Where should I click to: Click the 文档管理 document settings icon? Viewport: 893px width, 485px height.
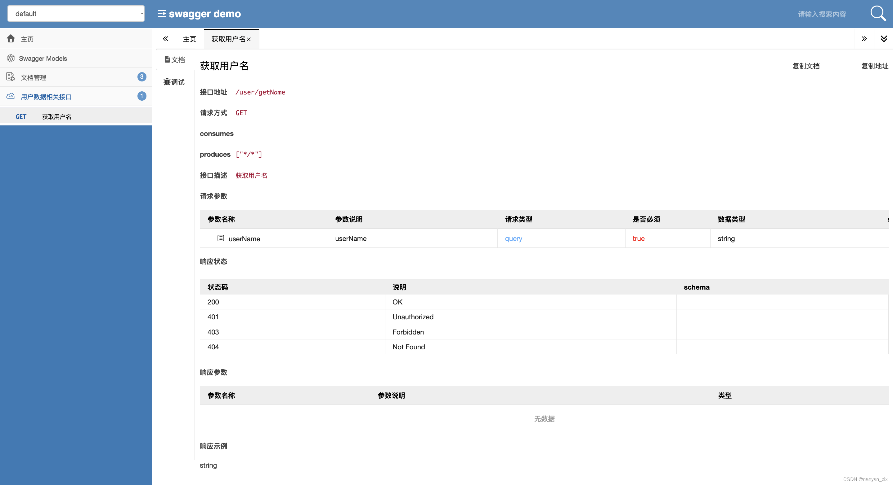point(11,77)
